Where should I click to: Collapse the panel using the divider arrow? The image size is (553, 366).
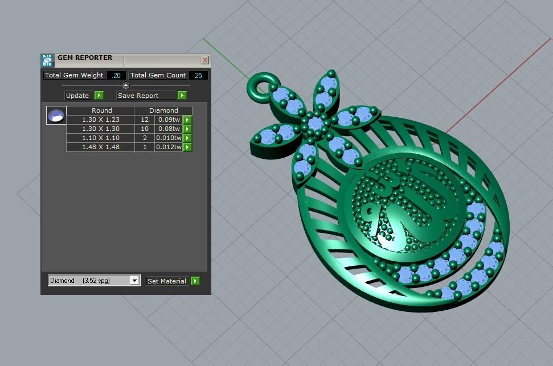(x=125, y=85)
